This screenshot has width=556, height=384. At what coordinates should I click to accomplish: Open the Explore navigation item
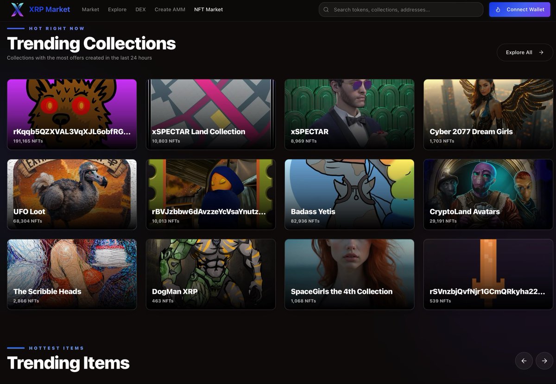pos(117,9)
